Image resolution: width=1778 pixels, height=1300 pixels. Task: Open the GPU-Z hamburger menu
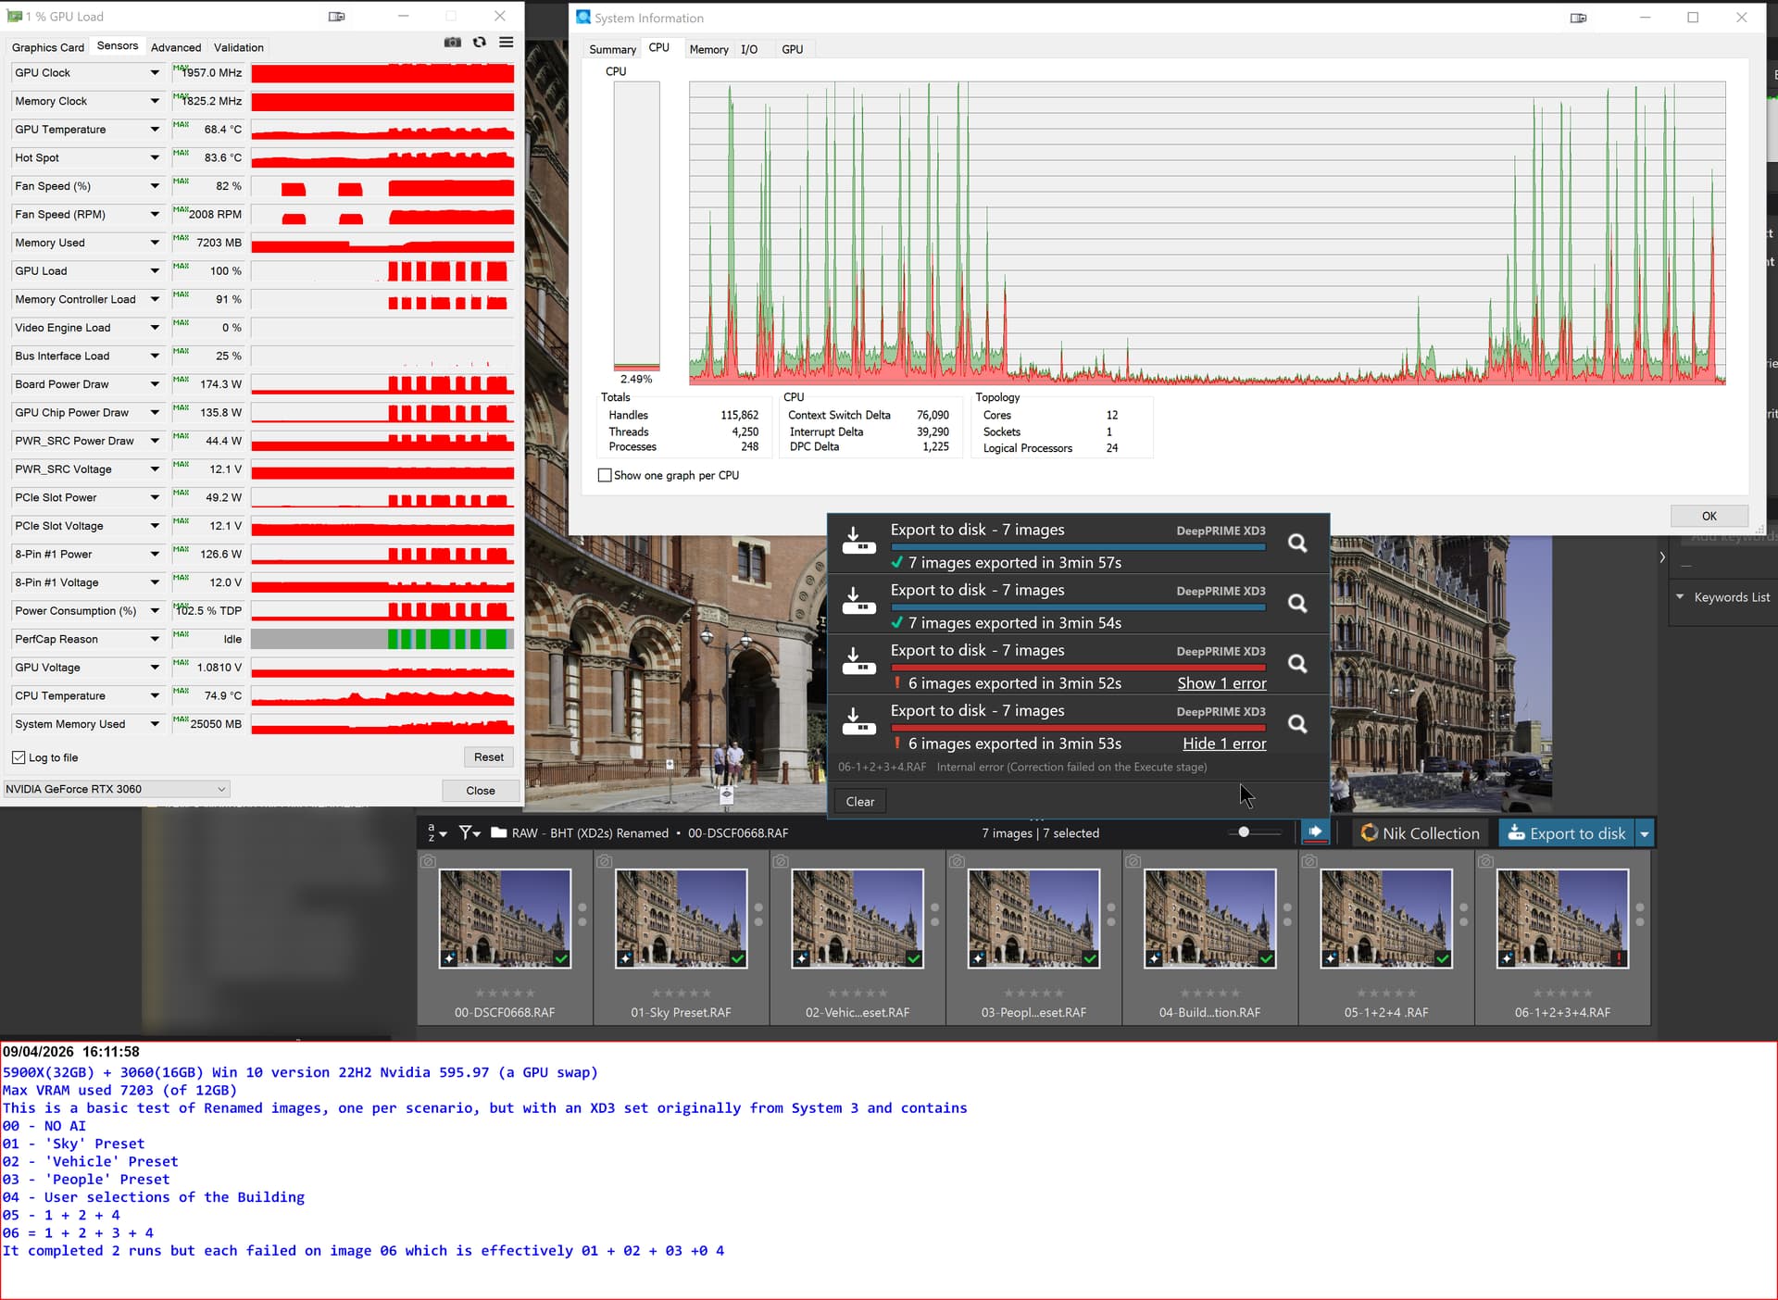(x=506, y=43)
